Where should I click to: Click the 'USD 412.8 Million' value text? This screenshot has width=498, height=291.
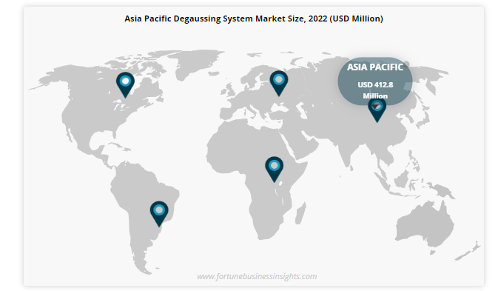coord(375,90)
